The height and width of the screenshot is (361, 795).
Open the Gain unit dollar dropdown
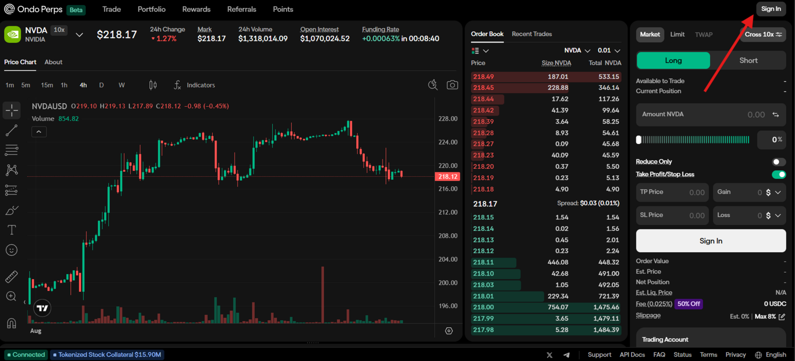click(773, 192)
